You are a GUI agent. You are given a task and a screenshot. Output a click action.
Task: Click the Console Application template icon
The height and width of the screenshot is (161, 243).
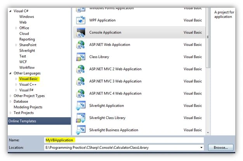pos(81,32)
